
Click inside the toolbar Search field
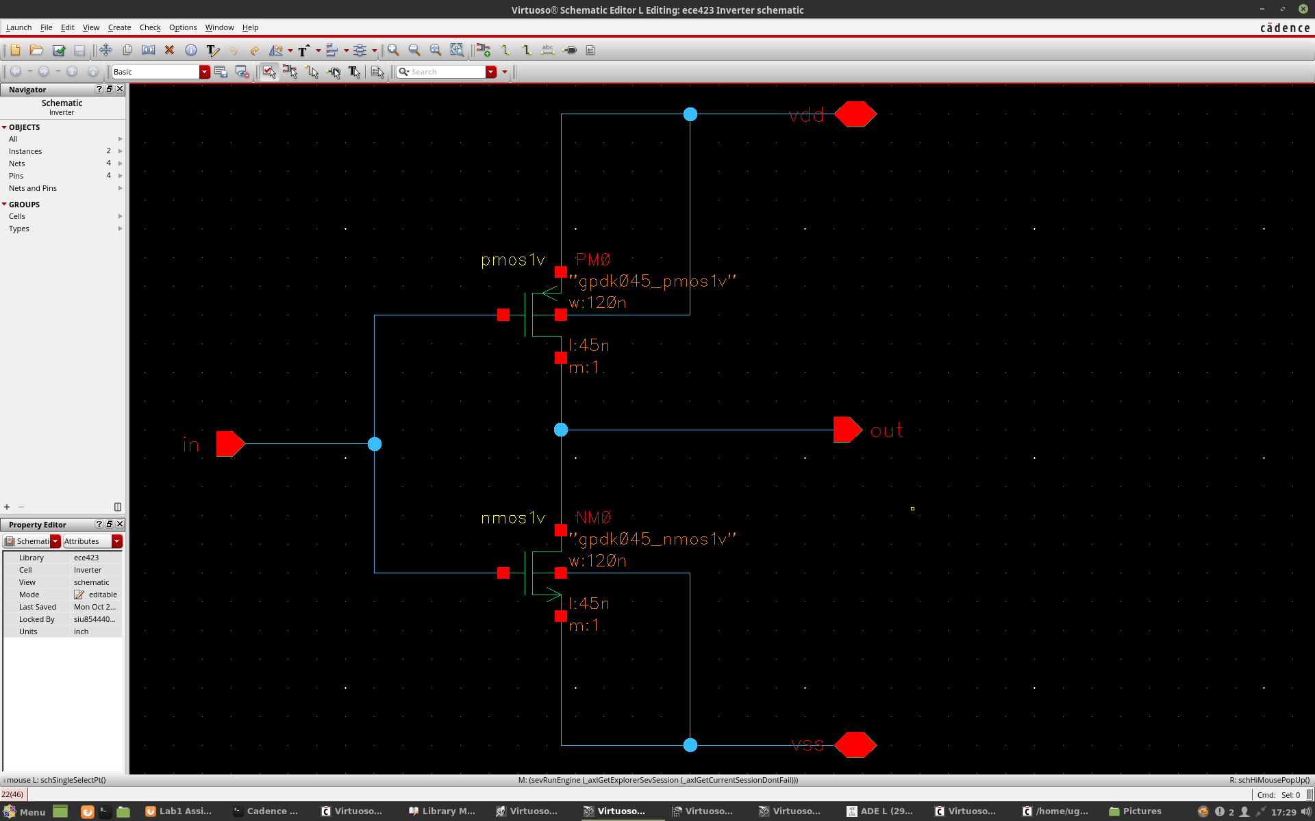coord(445,71)
